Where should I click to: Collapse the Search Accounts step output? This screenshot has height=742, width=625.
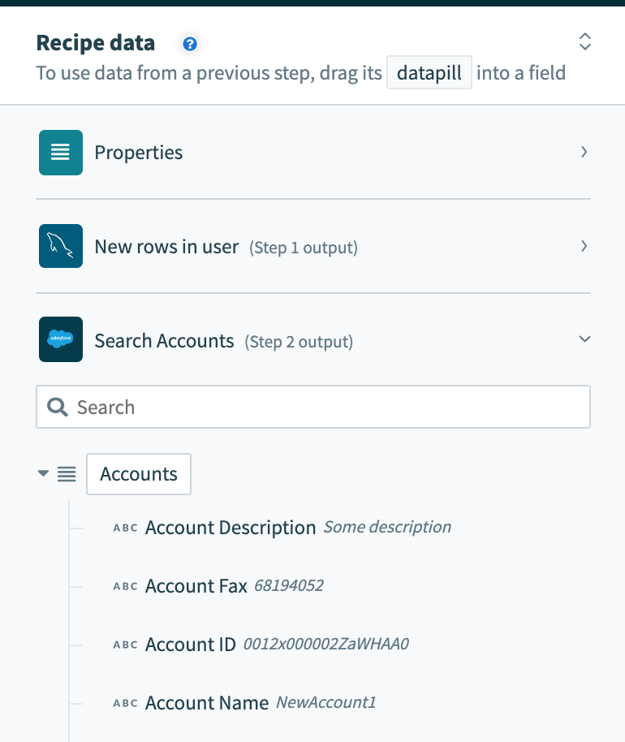[584, 339]
